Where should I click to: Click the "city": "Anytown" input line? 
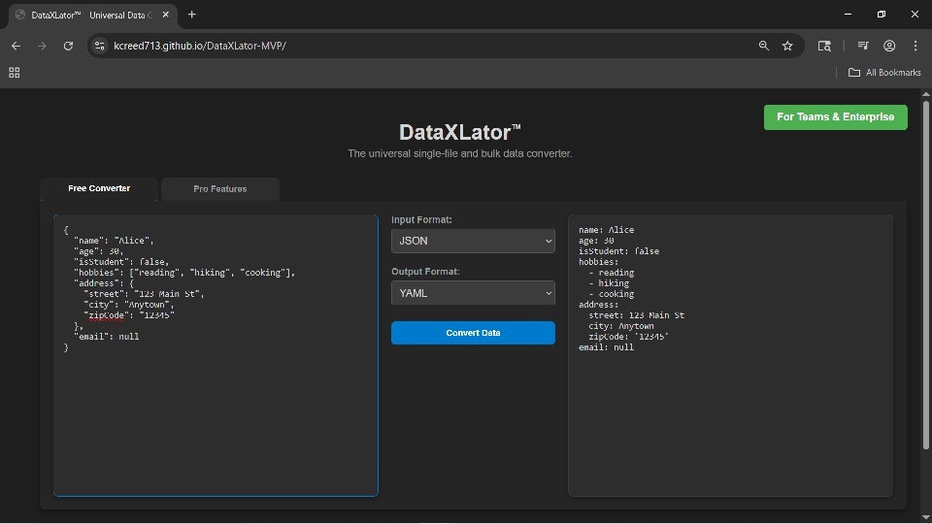click(x=129, y=304)
